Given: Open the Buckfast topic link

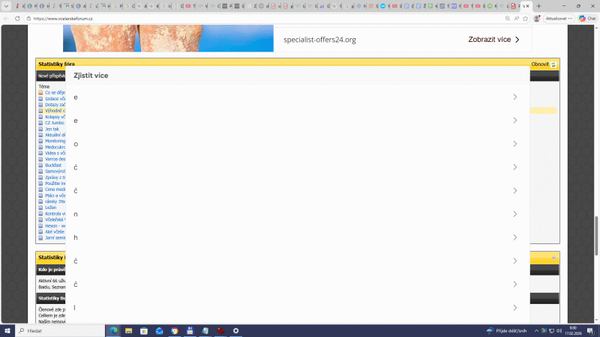Looking at the screenshot, I should [x=53, y=165].
